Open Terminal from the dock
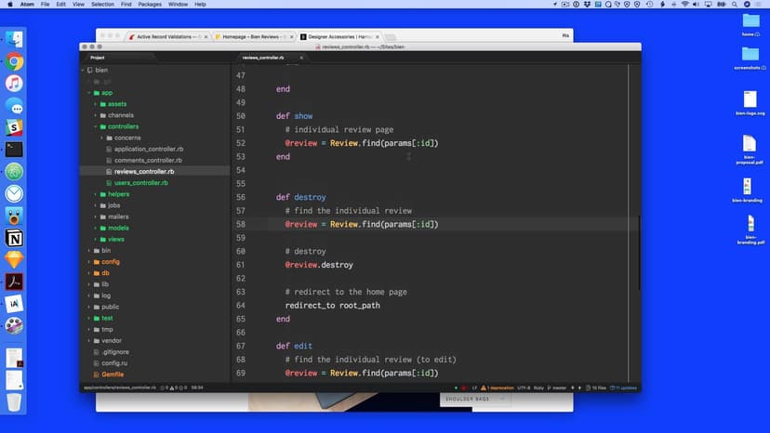The height and width of the screenshot is (433, 770). click(x=14, y=149)
